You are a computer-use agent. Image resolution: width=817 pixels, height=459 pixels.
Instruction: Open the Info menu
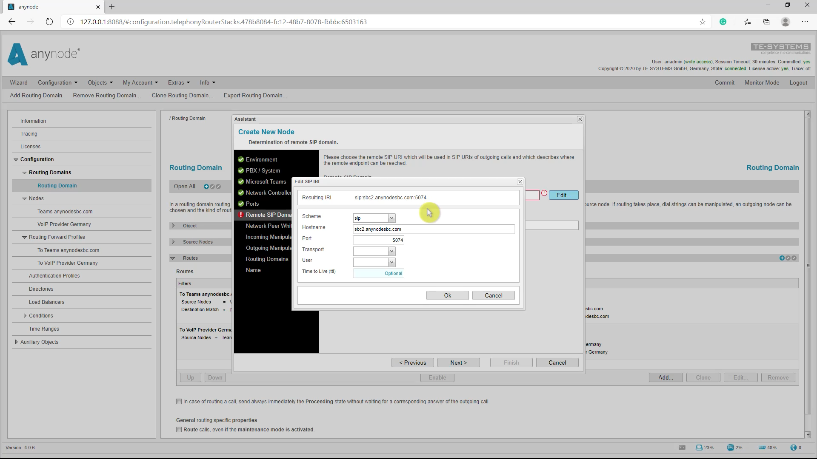[x=208, y=82]
